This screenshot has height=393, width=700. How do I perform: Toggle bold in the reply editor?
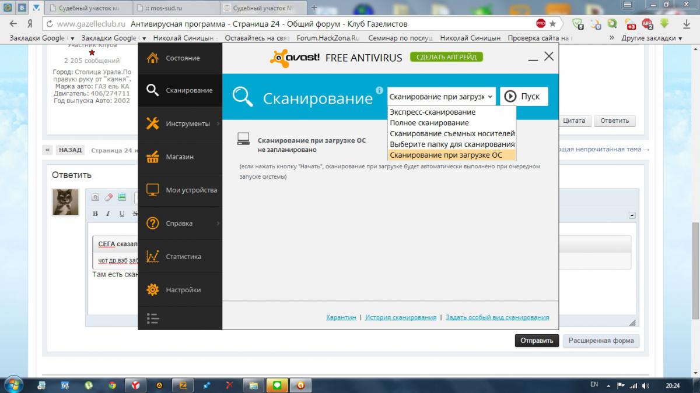click(95, 214)
